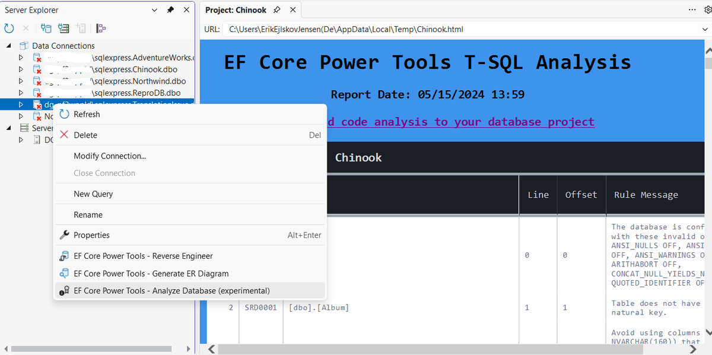Click the purple tree-view icon in Server Explorer toolbar

101,28
